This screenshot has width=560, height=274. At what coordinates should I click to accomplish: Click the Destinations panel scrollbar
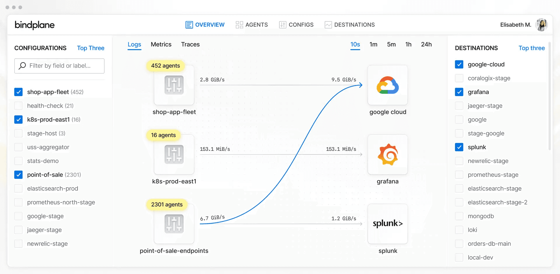(549, 96)
